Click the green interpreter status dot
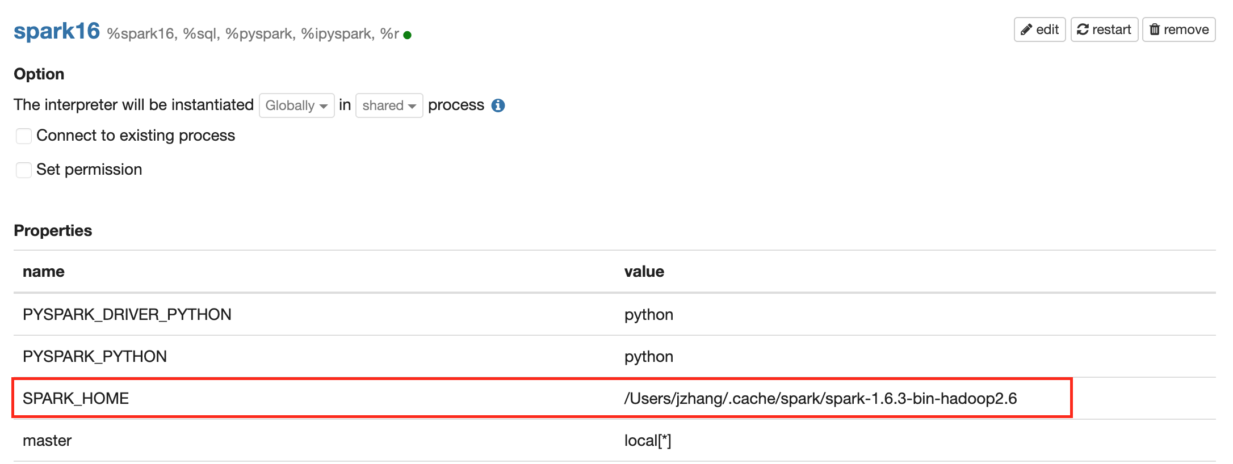This screenshot has height=464, width=1233. [x=407, y=35]
